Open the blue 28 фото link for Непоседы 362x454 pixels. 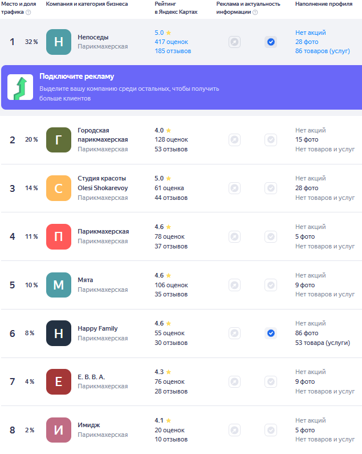[307, 42]
